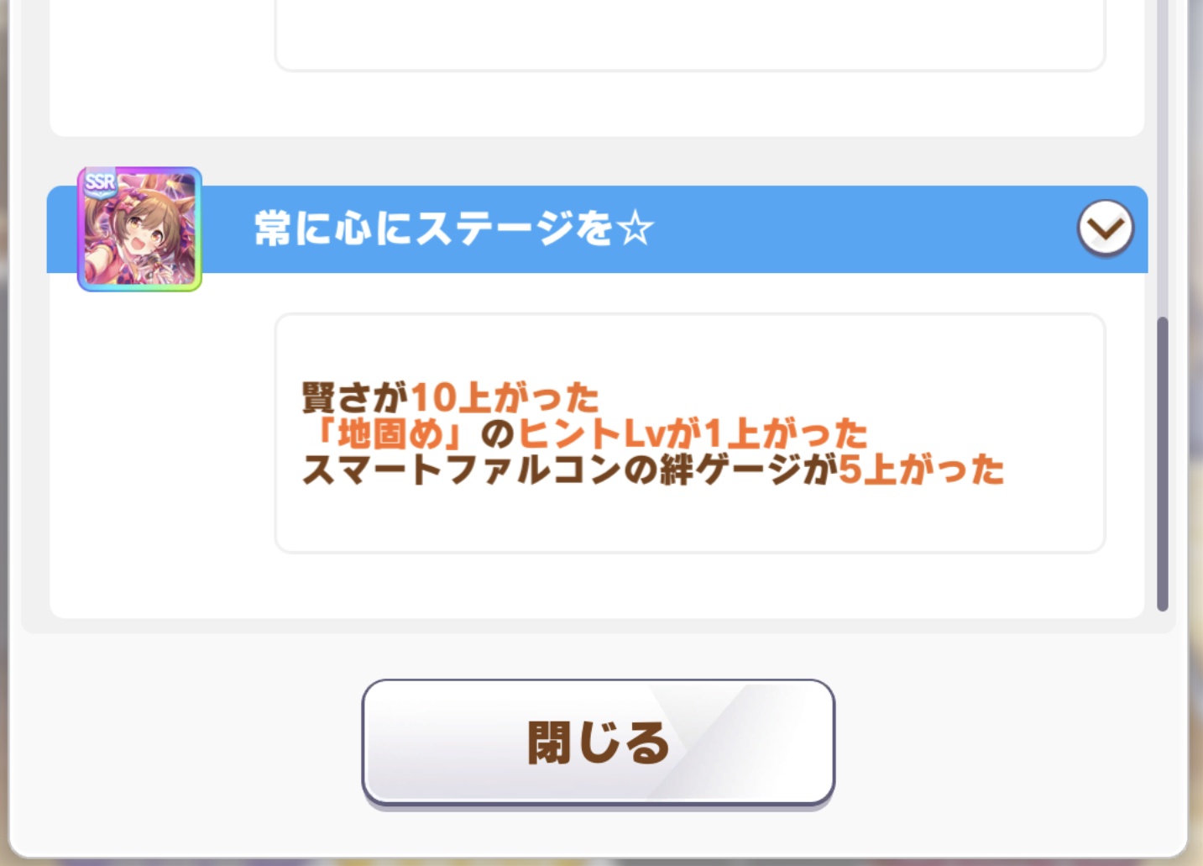Tap Smart Falcon's face on the card icon
Viewport: 1203px width, 866px height.
click(x=144, y=229)
